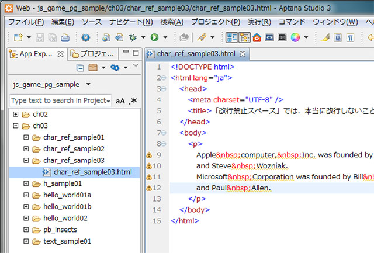Open the Debug dropdown arrow

pyautogui.click(x=143, y=37)
